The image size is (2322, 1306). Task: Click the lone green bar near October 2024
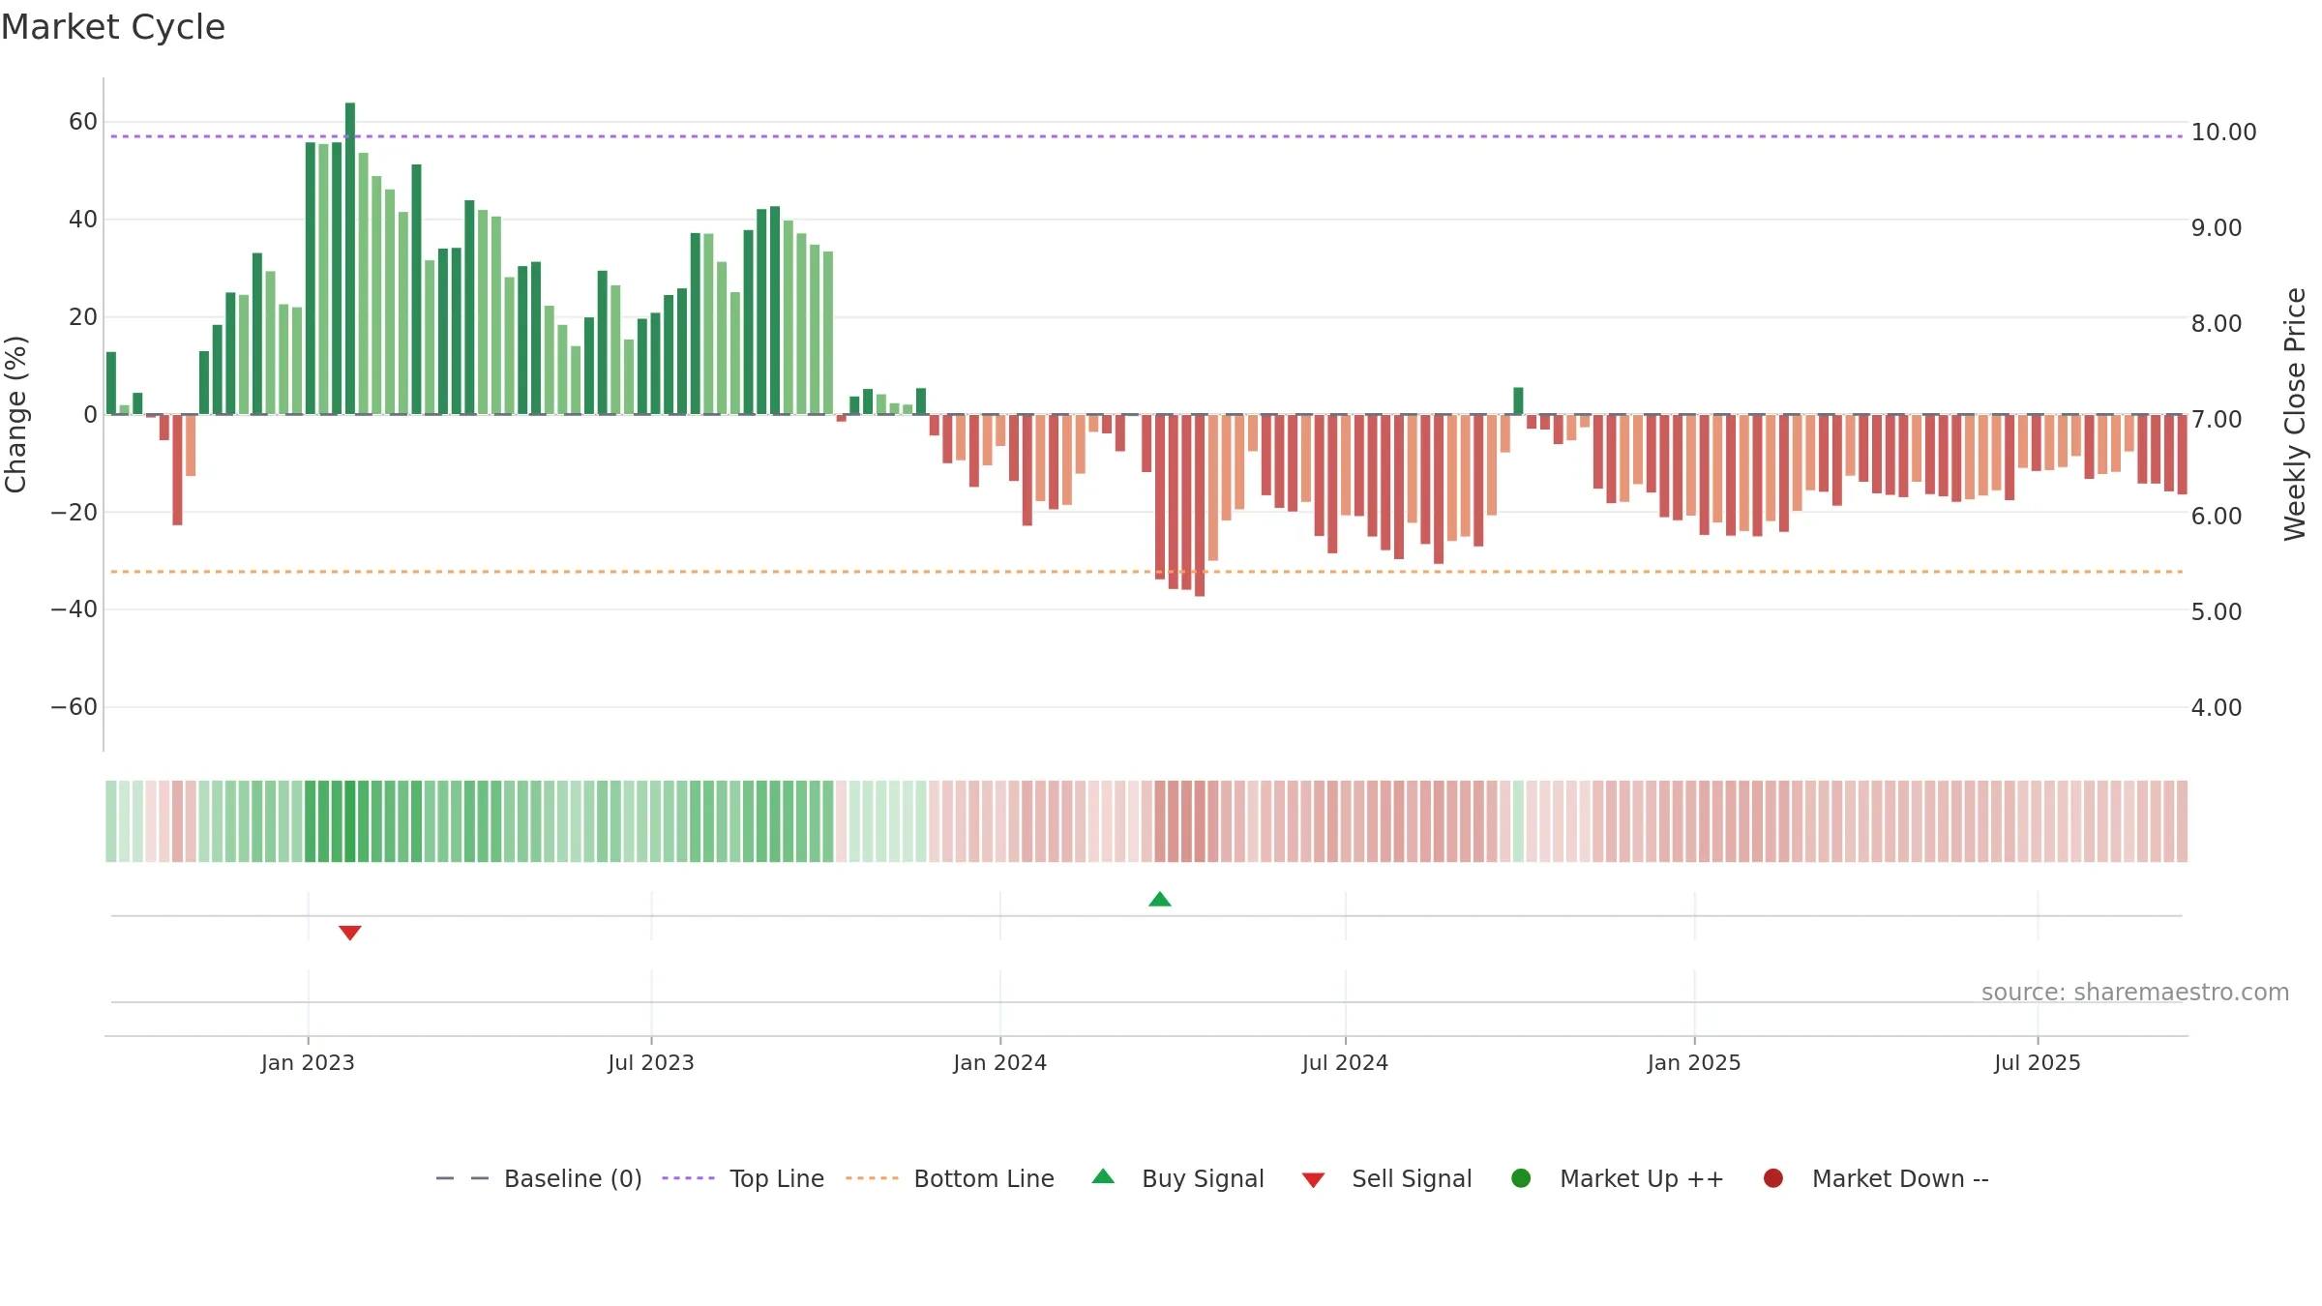point(1518,401)
